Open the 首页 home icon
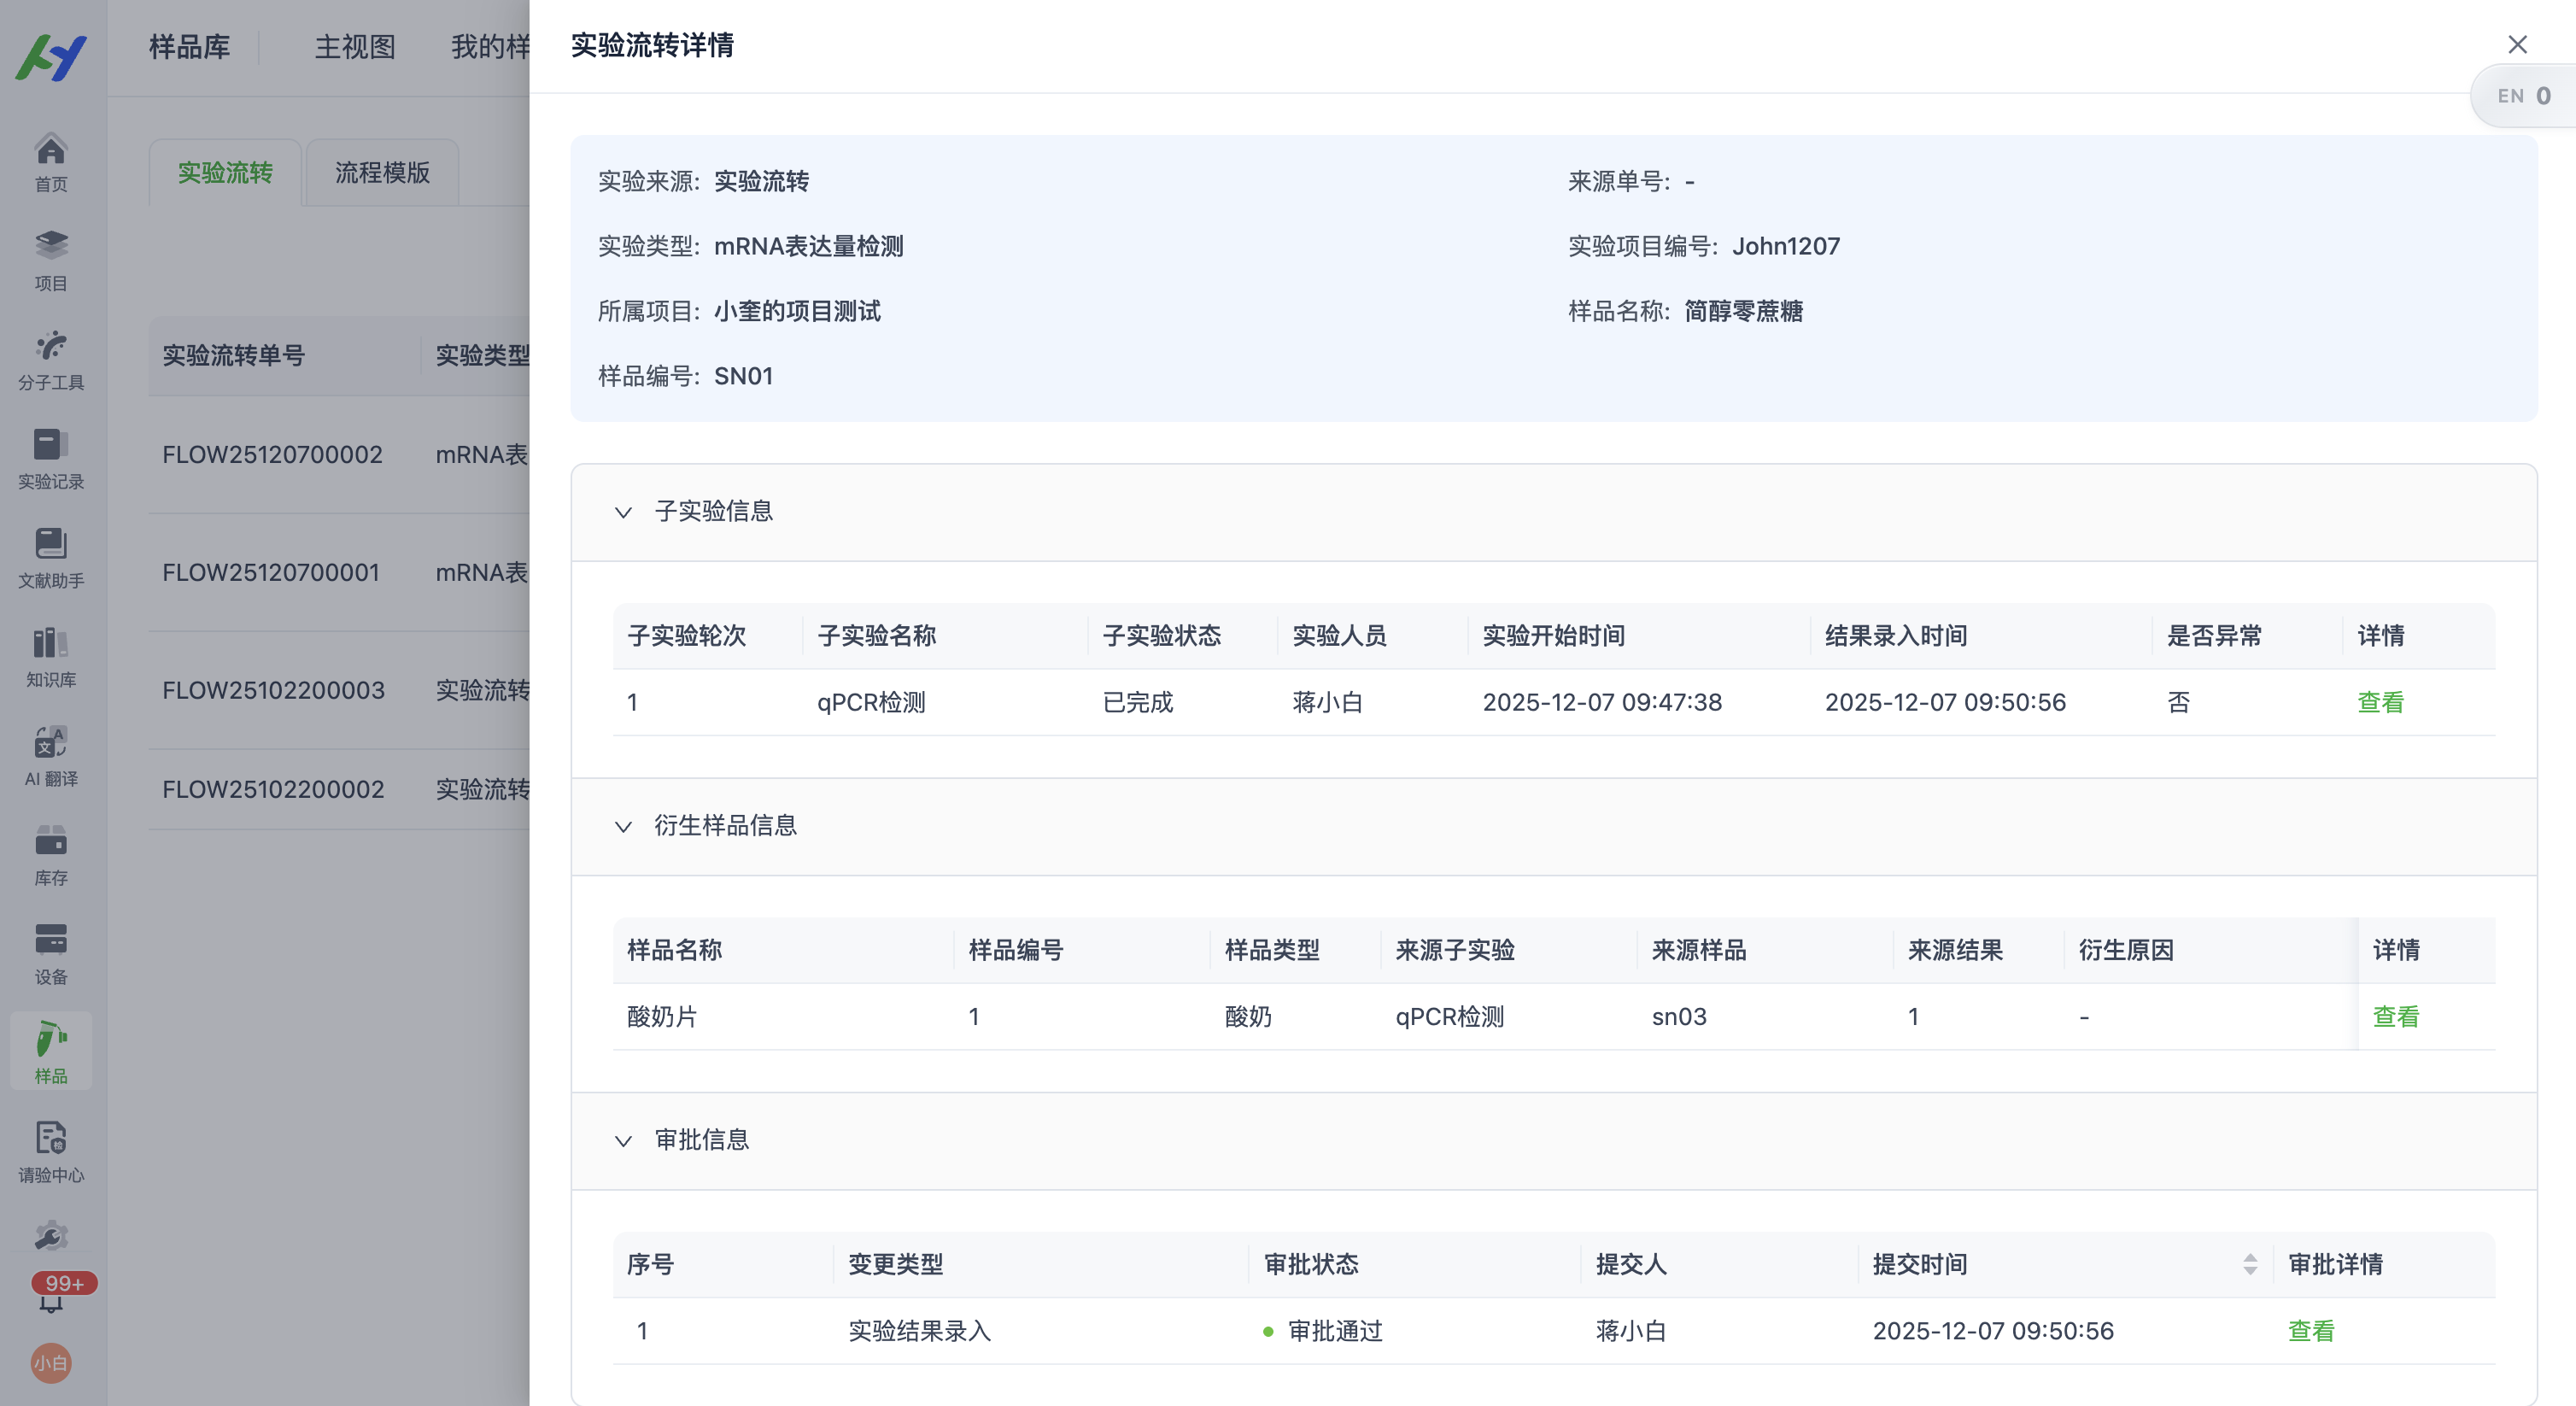 coord(51,160)
